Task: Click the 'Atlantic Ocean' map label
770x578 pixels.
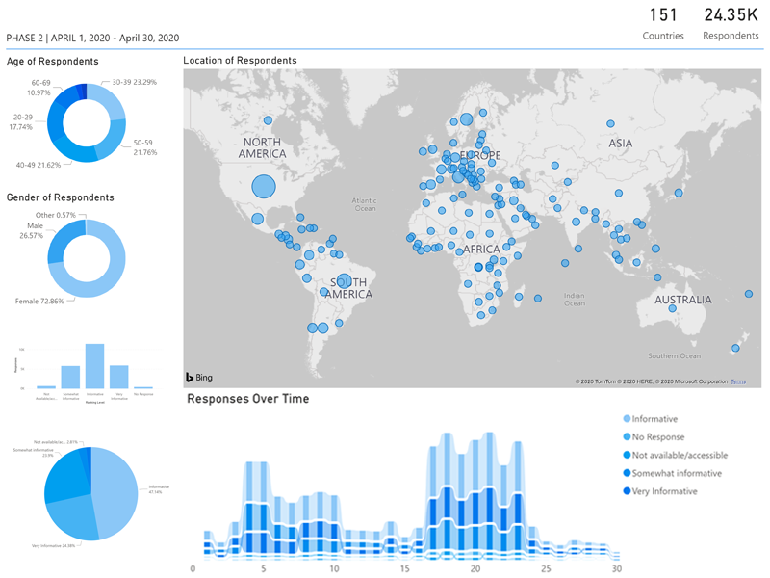Action: tap(365, 204)
